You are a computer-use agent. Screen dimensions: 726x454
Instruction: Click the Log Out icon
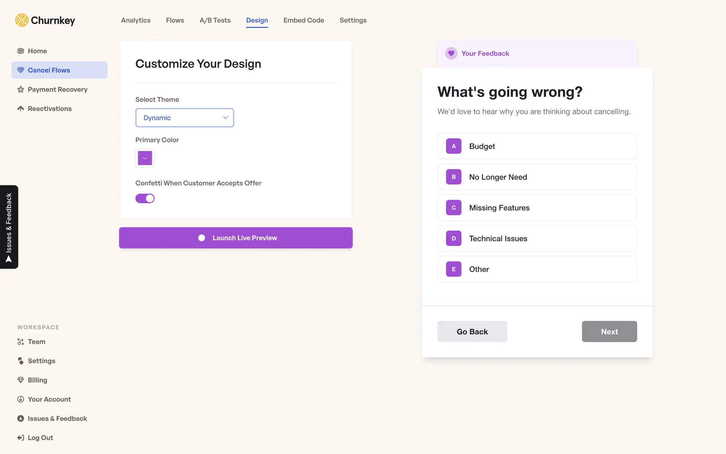pyautogui.click(x=21, y=438)
